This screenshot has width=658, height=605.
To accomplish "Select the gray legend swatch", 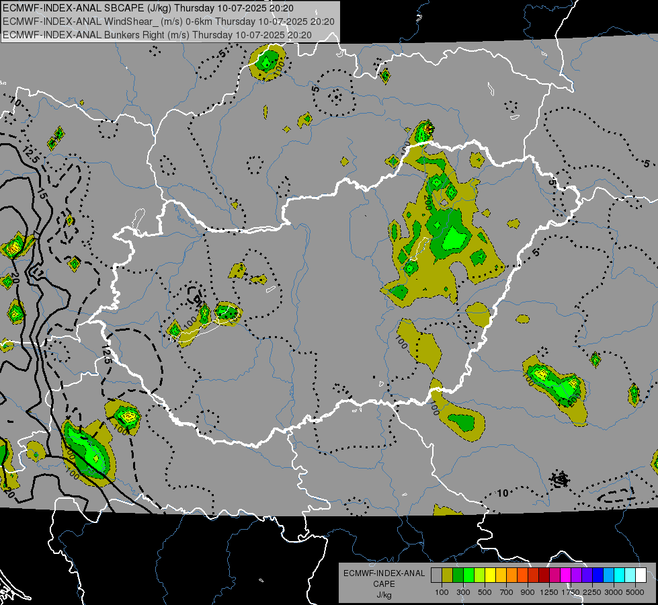I will pyautogui.click(x=436, y=575).
